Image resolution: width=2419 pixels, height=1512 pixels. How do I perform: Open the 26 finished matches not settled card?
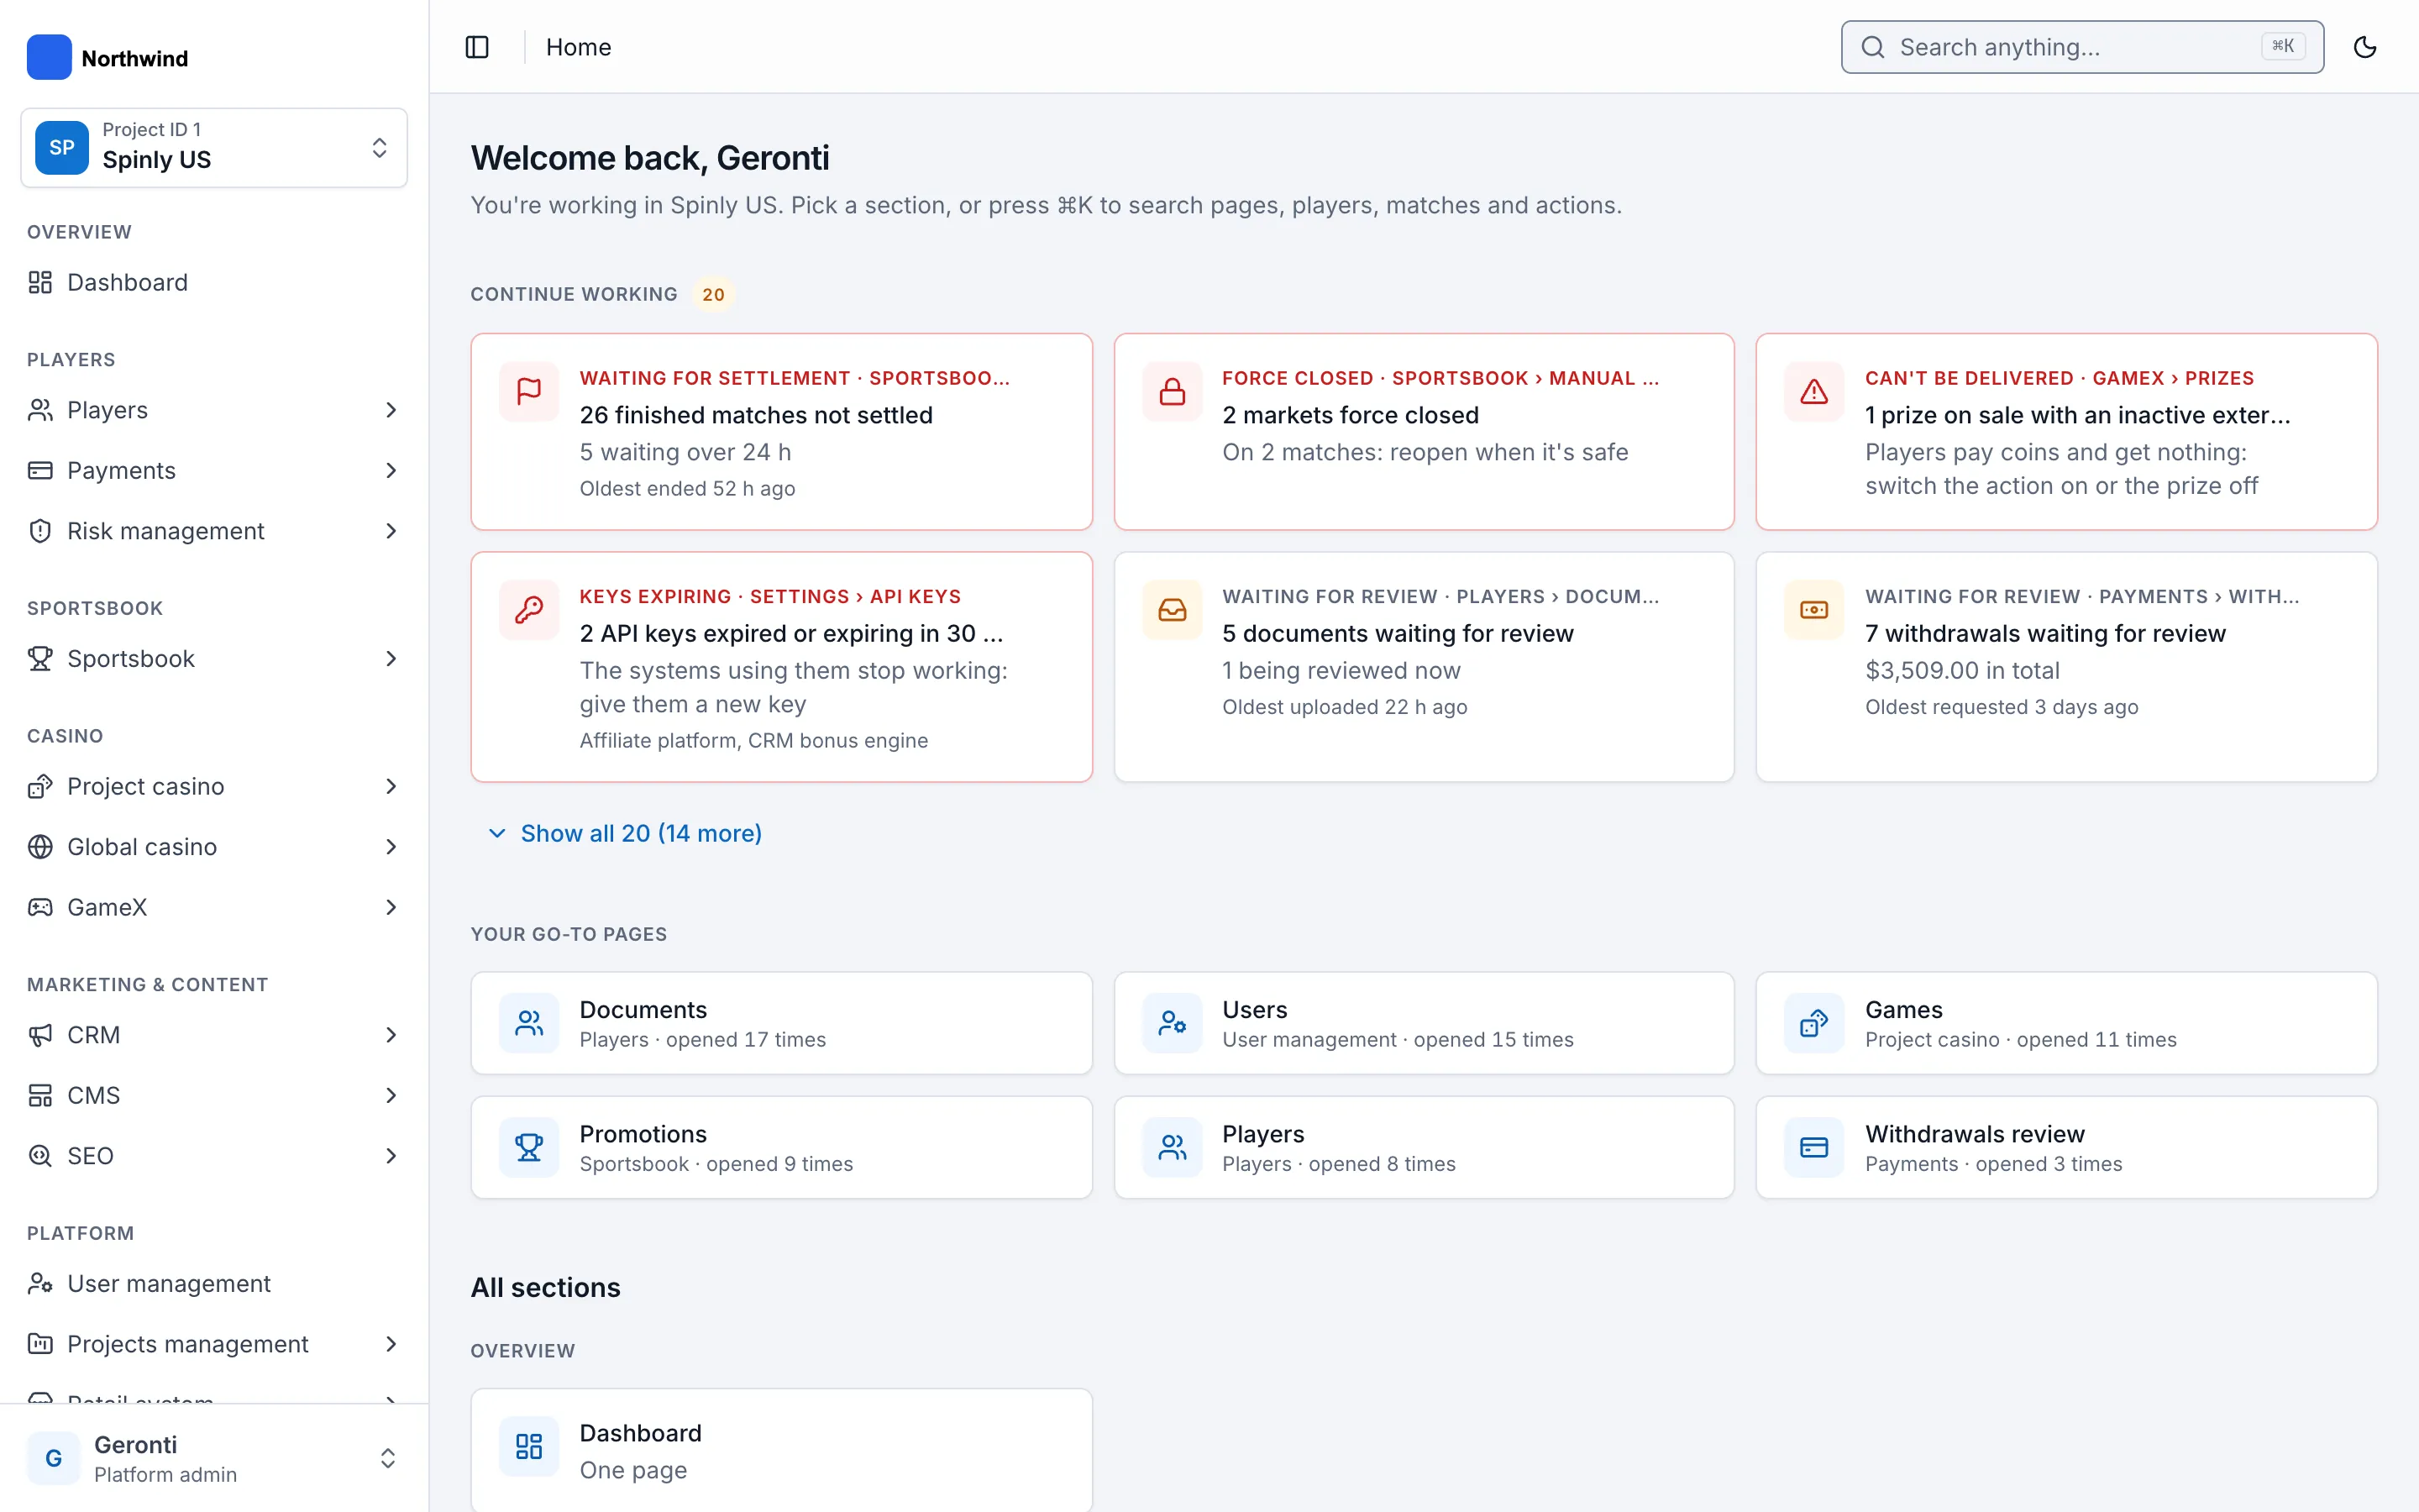[x=780, y=432]
